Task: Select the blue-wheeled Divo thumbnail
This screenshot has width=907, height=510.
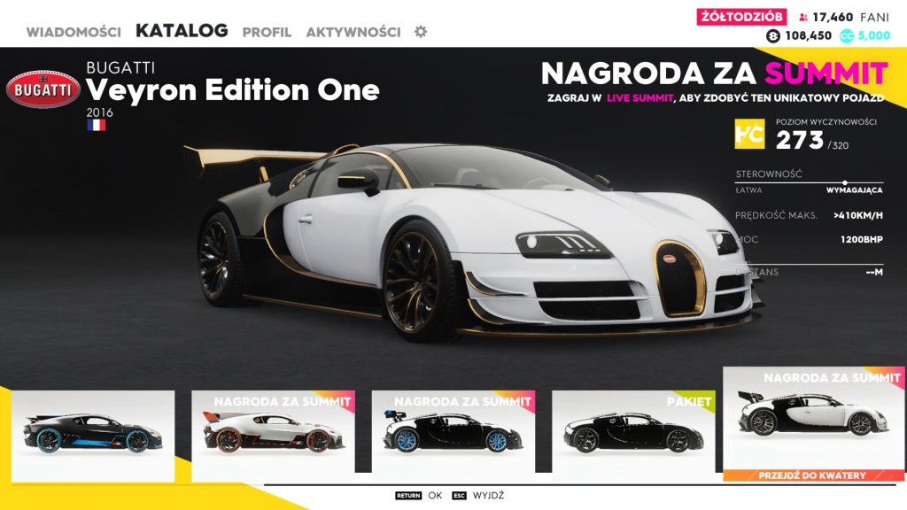Action: 93,437
